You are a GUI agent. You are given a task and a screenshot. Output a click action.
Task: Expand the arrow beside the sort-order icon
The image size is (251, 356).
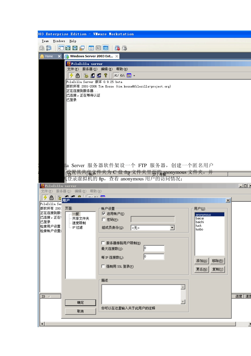(x=134, y=76)
